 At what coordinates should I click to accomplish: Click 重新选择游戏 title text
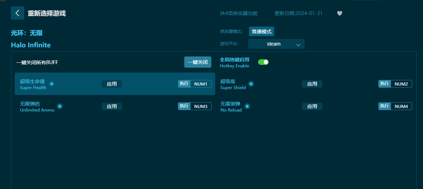pyautogui.click(x=47, y=13)
